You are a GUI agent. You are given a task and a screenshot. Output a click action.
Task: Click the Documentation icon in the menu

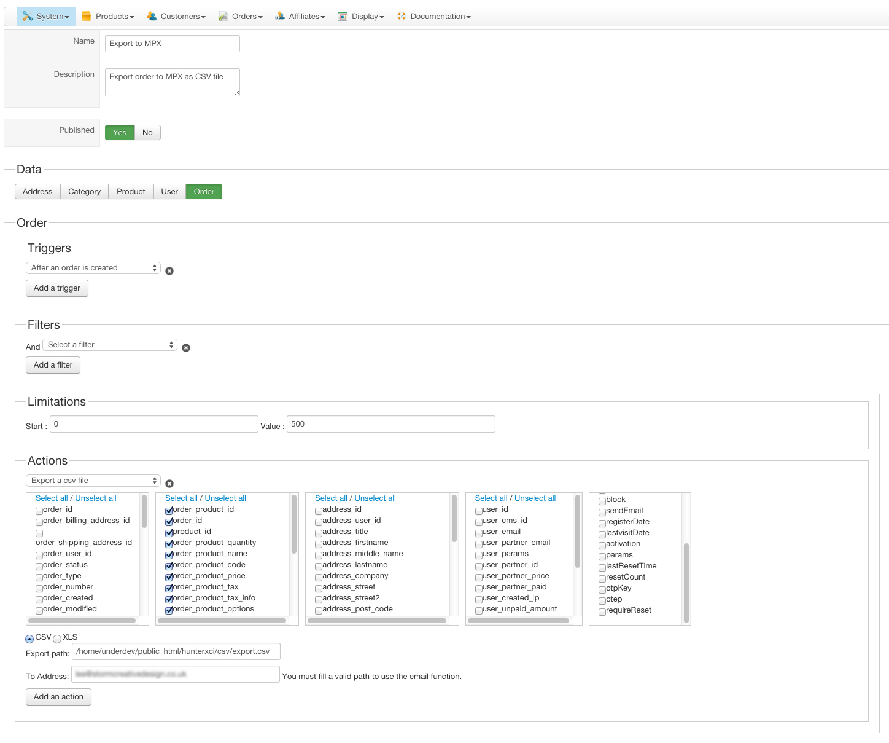[x=402, y=17]
